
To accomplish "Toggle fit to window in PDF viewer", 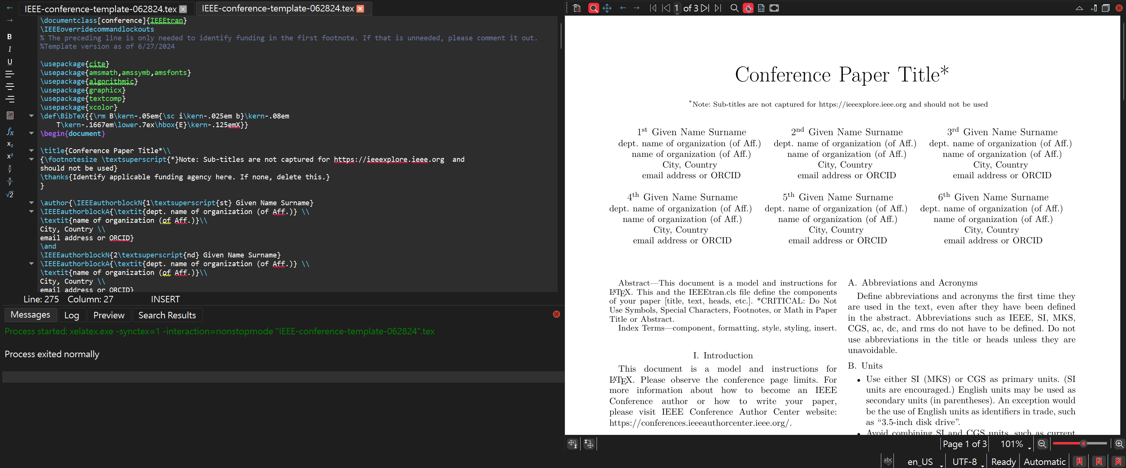I will 774,8.
